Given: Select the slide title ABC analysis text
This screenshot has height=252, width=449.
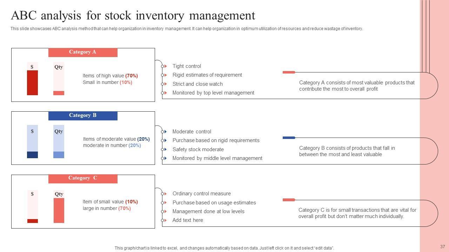Looking at the screenshot, I should [133, 16].
